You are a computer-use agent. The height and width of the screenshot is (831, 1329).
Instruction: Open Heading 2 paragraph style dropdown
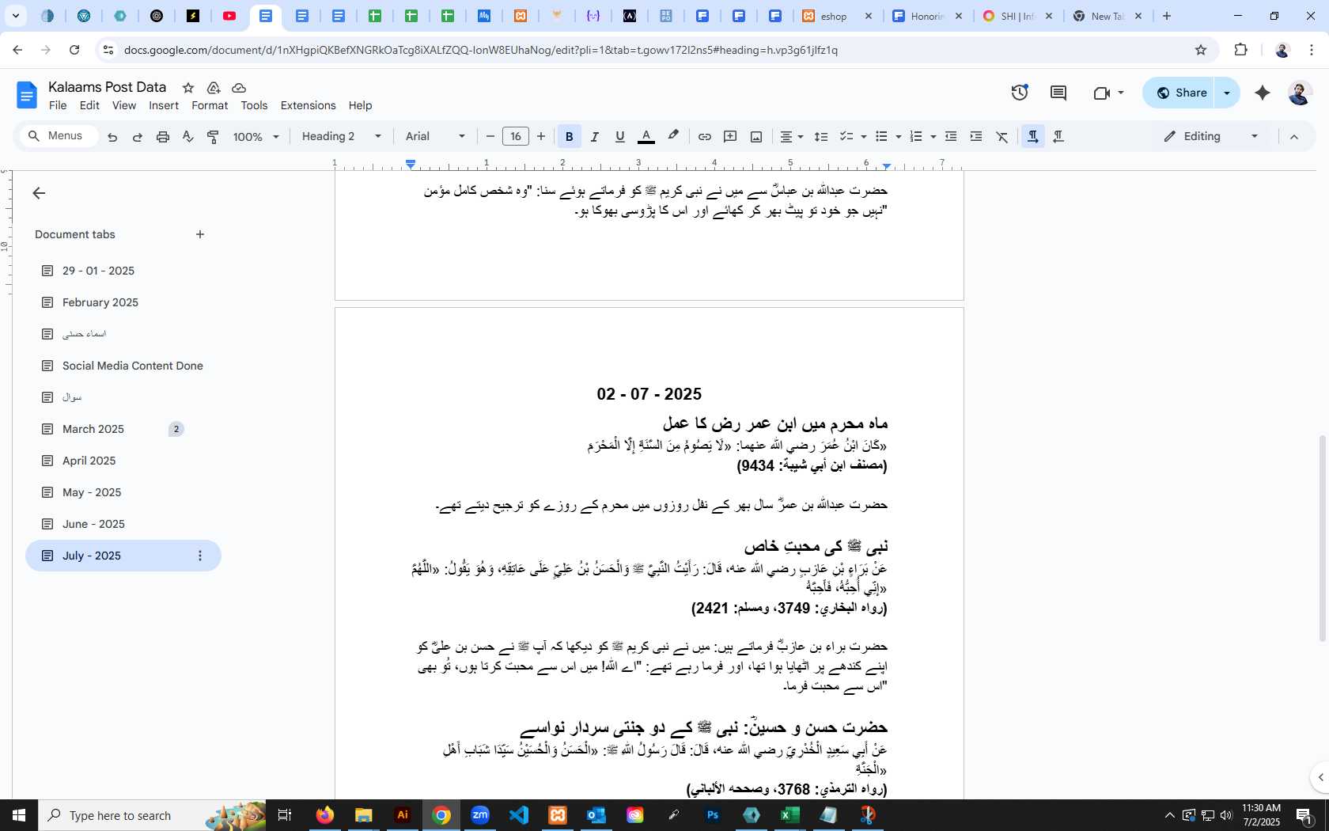pyautogui.click(x=342, y=137)
